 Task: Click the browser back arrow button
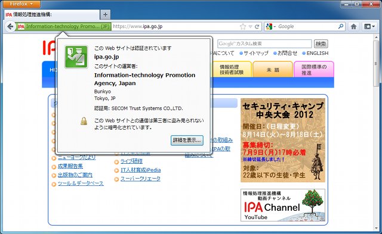(10, 26)
